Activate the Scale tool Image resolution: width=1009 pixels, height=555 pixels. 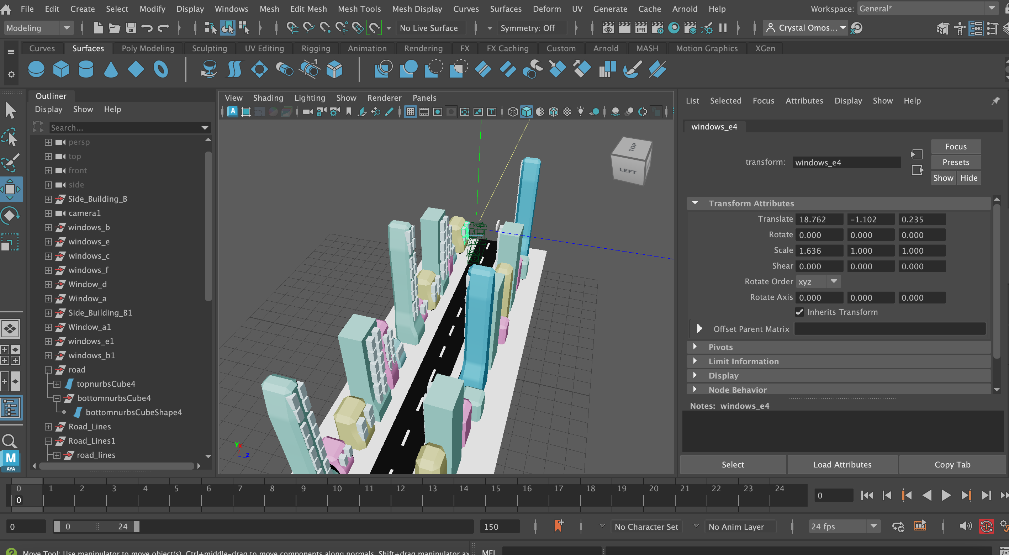pos(11,242)
